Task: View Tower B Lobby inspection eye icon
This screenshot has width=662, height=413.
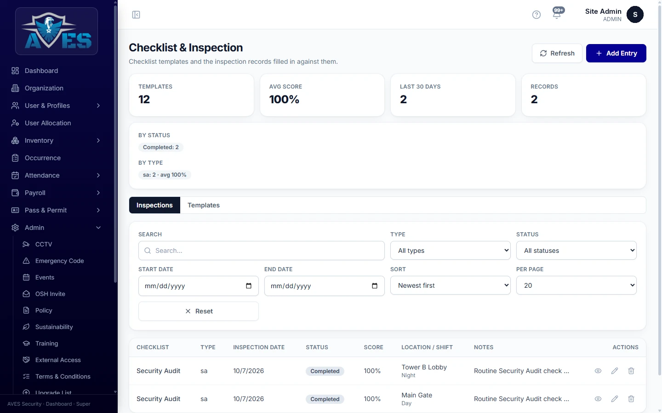Action: point(598,371)
